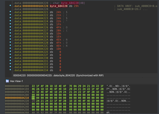Click the Hex View-1 panel icon
The height and width of the screenshot is (114, 159).
coord(7,81)
